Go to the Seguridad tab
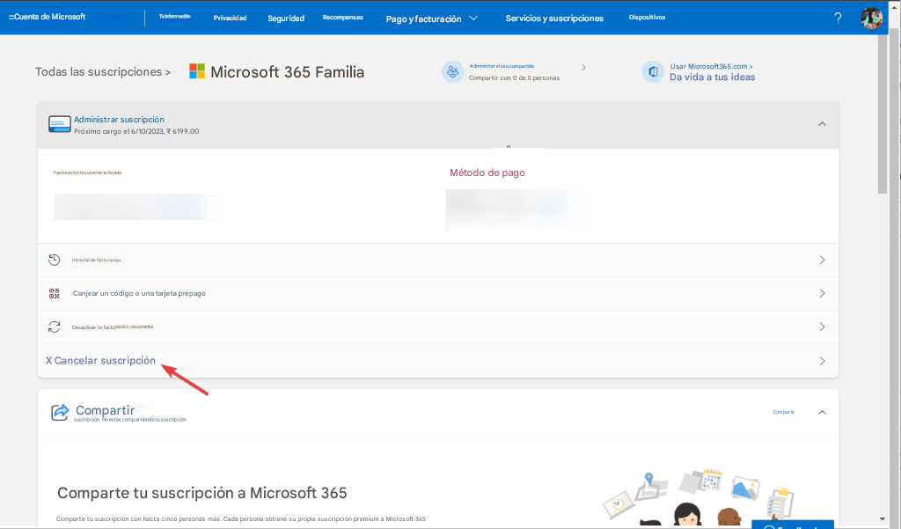The height and width of the screenshot is (529, 901). pyautogui.click(x=286, y=18)
